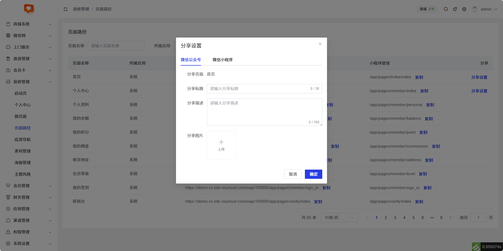The image size is (503, 251).
Task: Close the 分享设置 dialog with X
Action: pos(320,44)
